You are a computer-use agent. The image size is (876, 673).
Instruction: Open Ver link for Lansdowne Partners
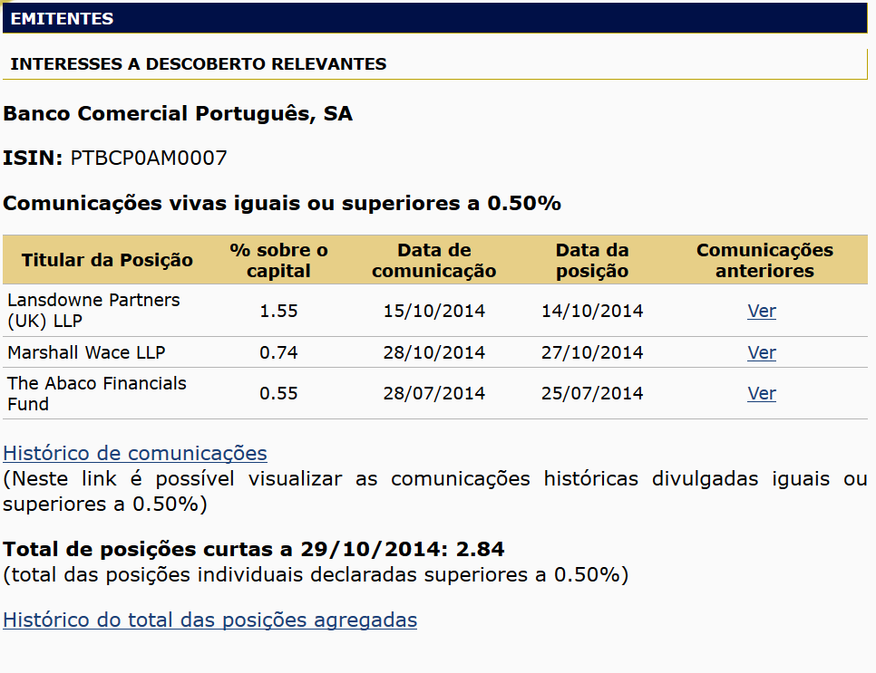[762, 312]
